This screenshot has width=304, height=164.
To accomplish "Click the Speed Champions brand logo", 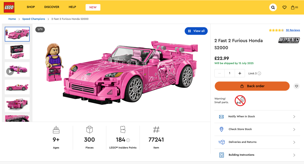I will click(x=289, y=40).
